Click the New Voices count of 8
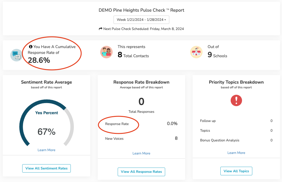 tap(176, 138)
